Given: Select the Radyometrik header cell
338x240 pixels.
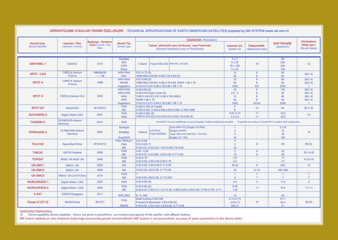Looking at the screenshot, I should tap(257, 47).
